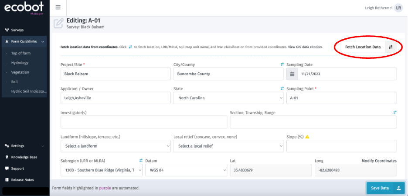Click fetch icon for Section, Township, Range
The height and width of the screenshot is (196, 408).
point(394,112)
